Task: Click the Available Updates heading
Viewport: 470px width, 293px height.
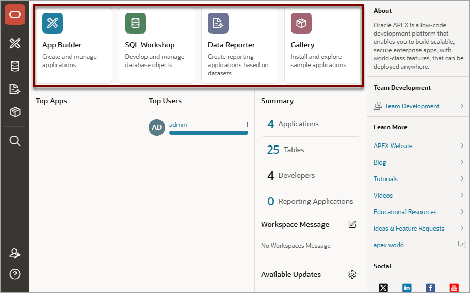Action: (x=291, y=274)
